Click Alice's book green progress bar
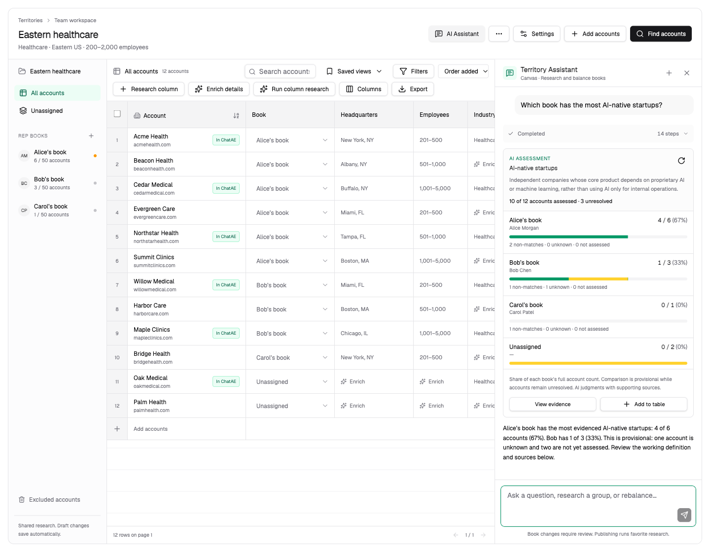The width and height of the screenshot is (710, 552). [568, 237]
